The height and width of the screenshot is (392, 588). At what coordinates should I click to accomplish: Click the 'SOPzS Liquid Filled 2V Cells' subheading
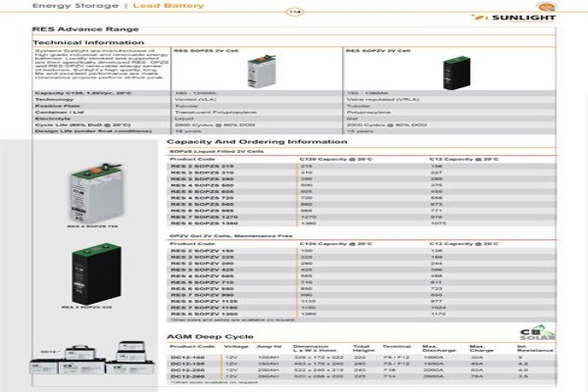click(x=217, y=152)
